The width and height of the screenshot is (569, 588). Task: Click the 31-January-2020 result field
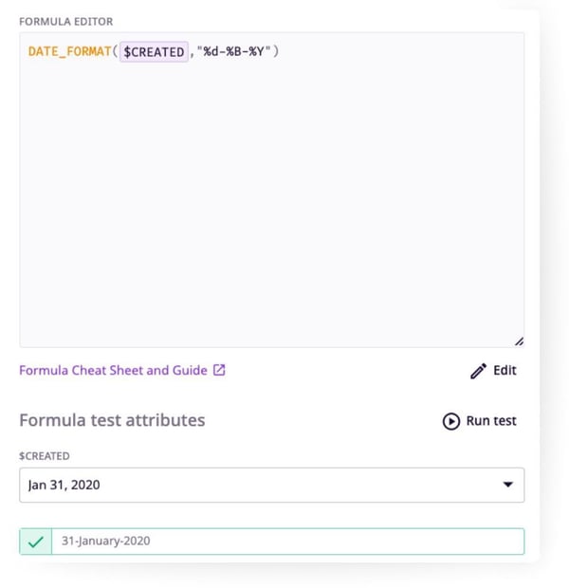pyautogui.click(x=286, y=542)
